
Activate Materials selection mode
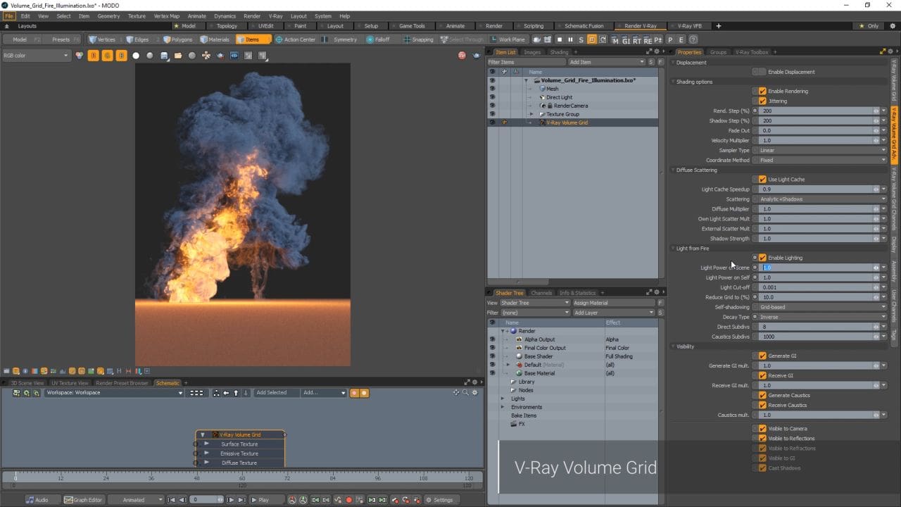tap(215, 39)
